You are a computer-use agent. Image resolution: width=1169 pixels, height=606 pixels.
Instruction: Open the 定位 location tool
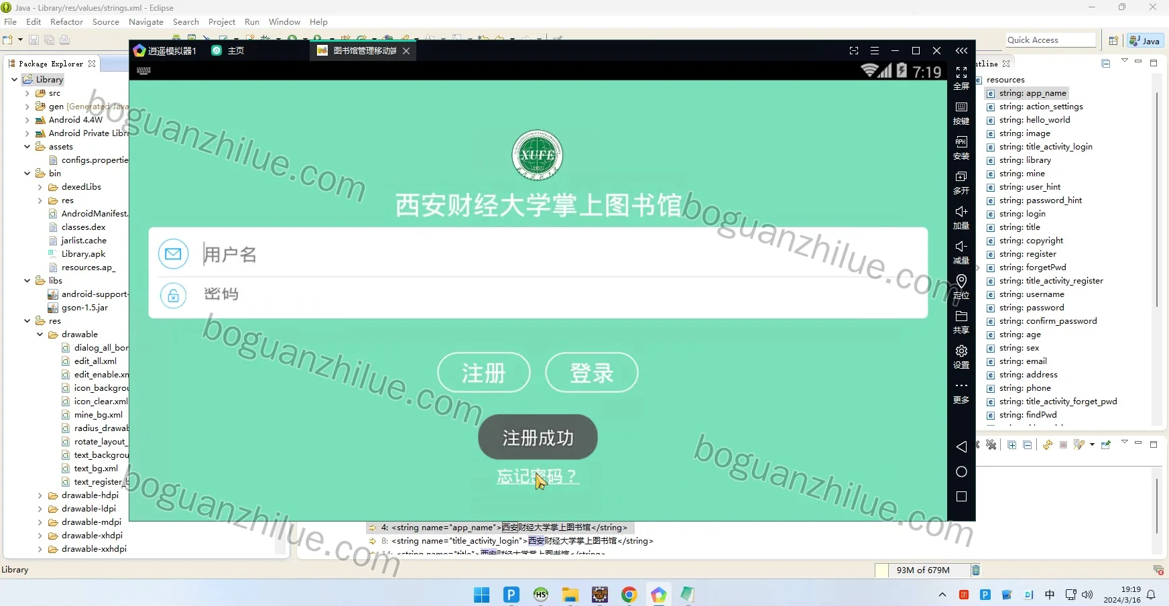tap(961, 281)
